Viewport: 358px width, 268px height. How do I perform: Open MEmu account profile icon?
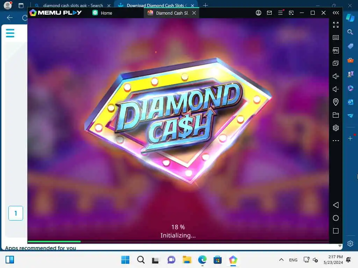click(258, 13)
